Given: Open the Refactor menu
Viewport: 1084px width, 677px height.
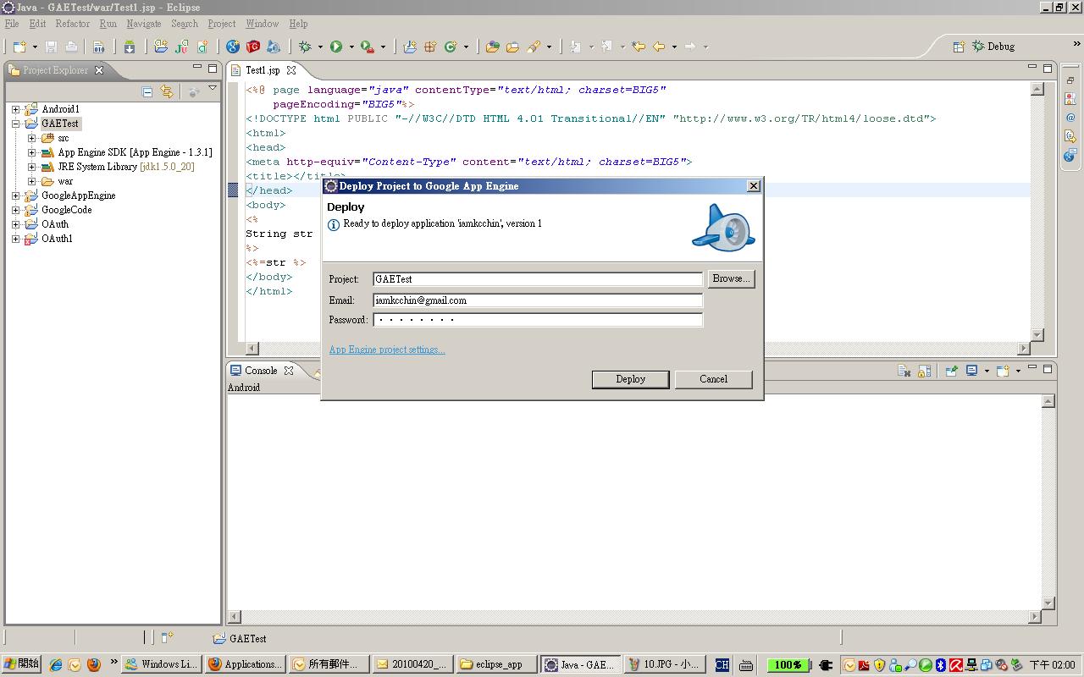Looking at the screenshot, I should (x=72, y=24).
